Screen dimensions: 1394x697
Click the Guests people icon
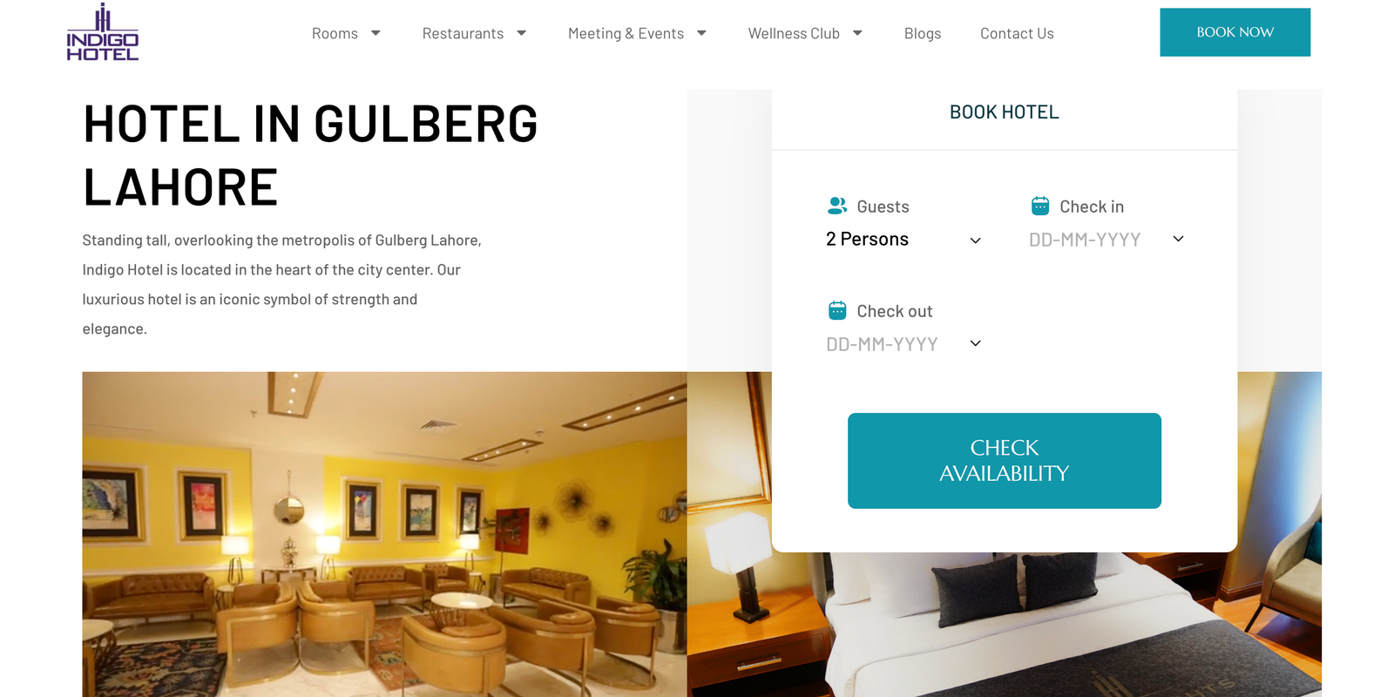coord(837,206)
